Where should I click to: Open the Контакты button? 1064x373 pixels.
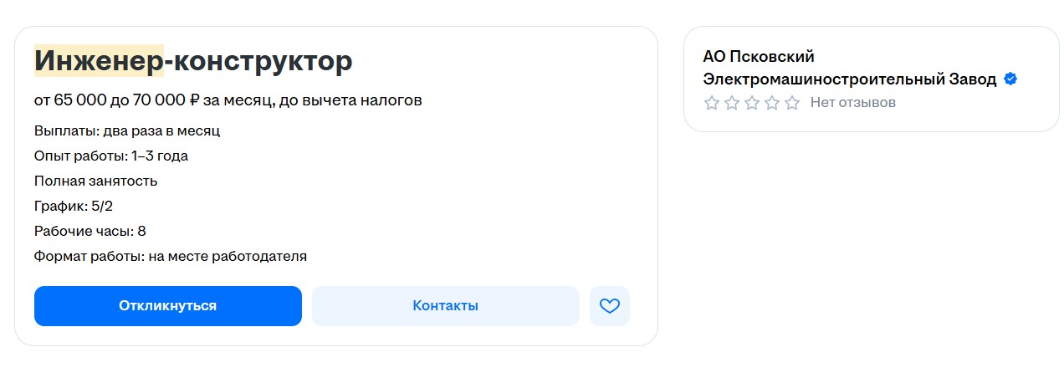pyautogui.click(x=445, y=306)
